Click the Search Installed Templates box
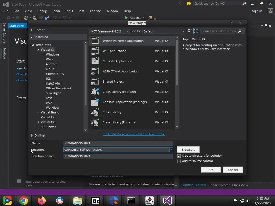This screenshot has height=206, width=275. click(219, 31)
